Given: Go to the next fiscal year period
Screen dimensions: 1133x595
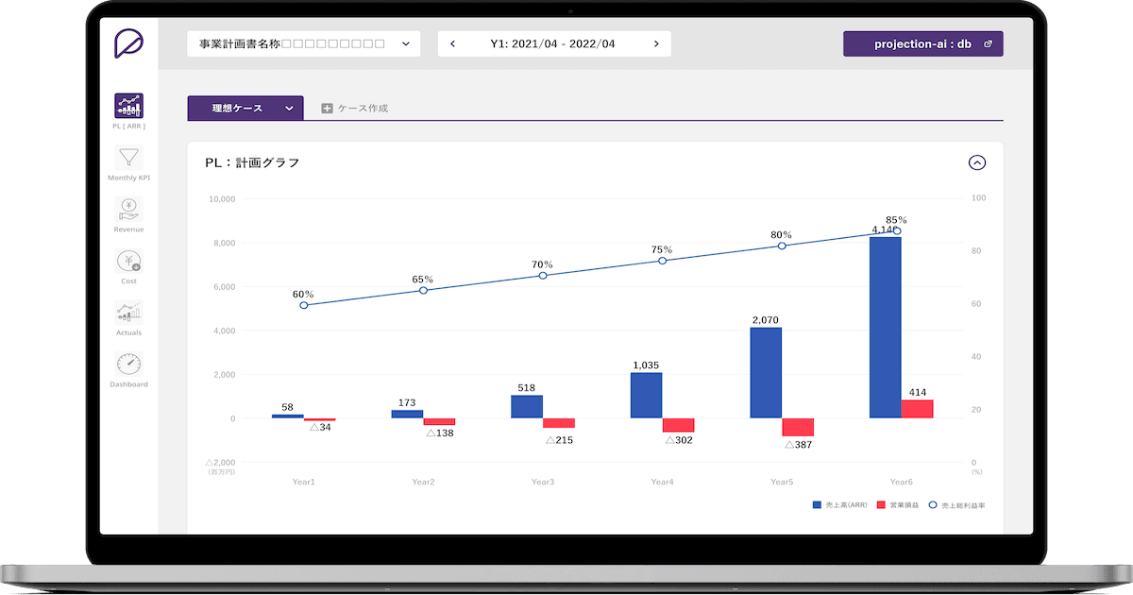Looking at the screenshot, I should click(x=656, y=44).
